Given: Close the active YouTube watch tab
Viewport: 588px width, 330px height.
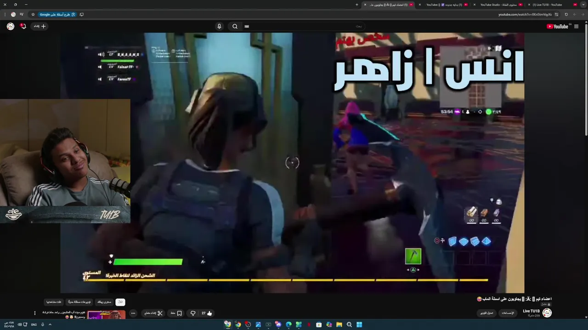Looking at the screenshot, I should (x=365, y=5).
